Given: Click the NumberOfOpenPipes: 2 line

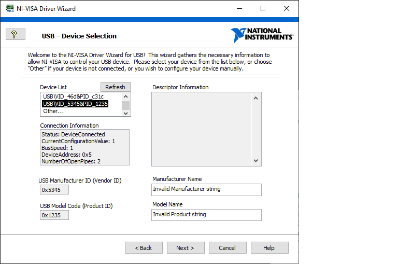Looking at the screenshot, I should point(71,161).
